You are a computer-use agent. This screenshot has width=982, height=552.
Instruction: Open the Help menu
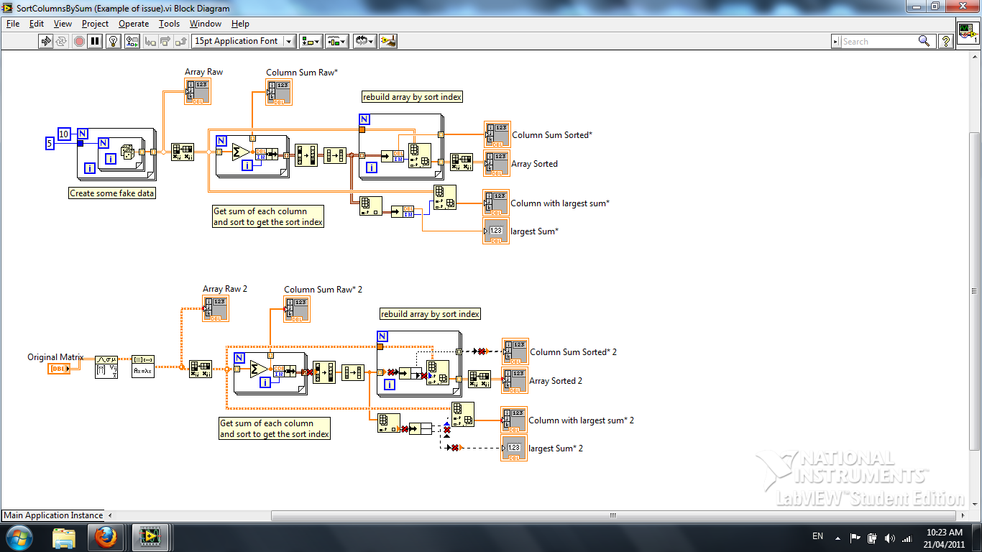click(240, 24)
